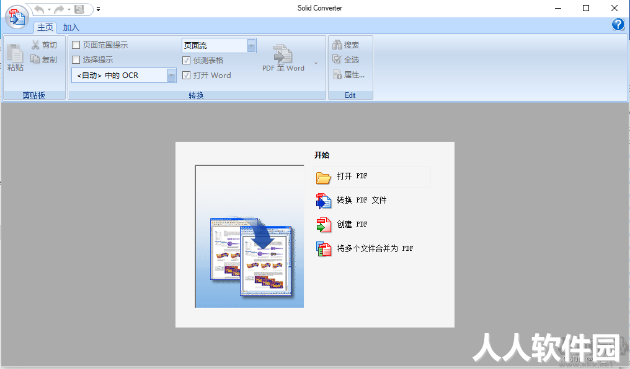Select the 将多个文件合并为 PDF link text
Image resolution: width=630 pixels, height=369 pixels.
tap(375, 248)
